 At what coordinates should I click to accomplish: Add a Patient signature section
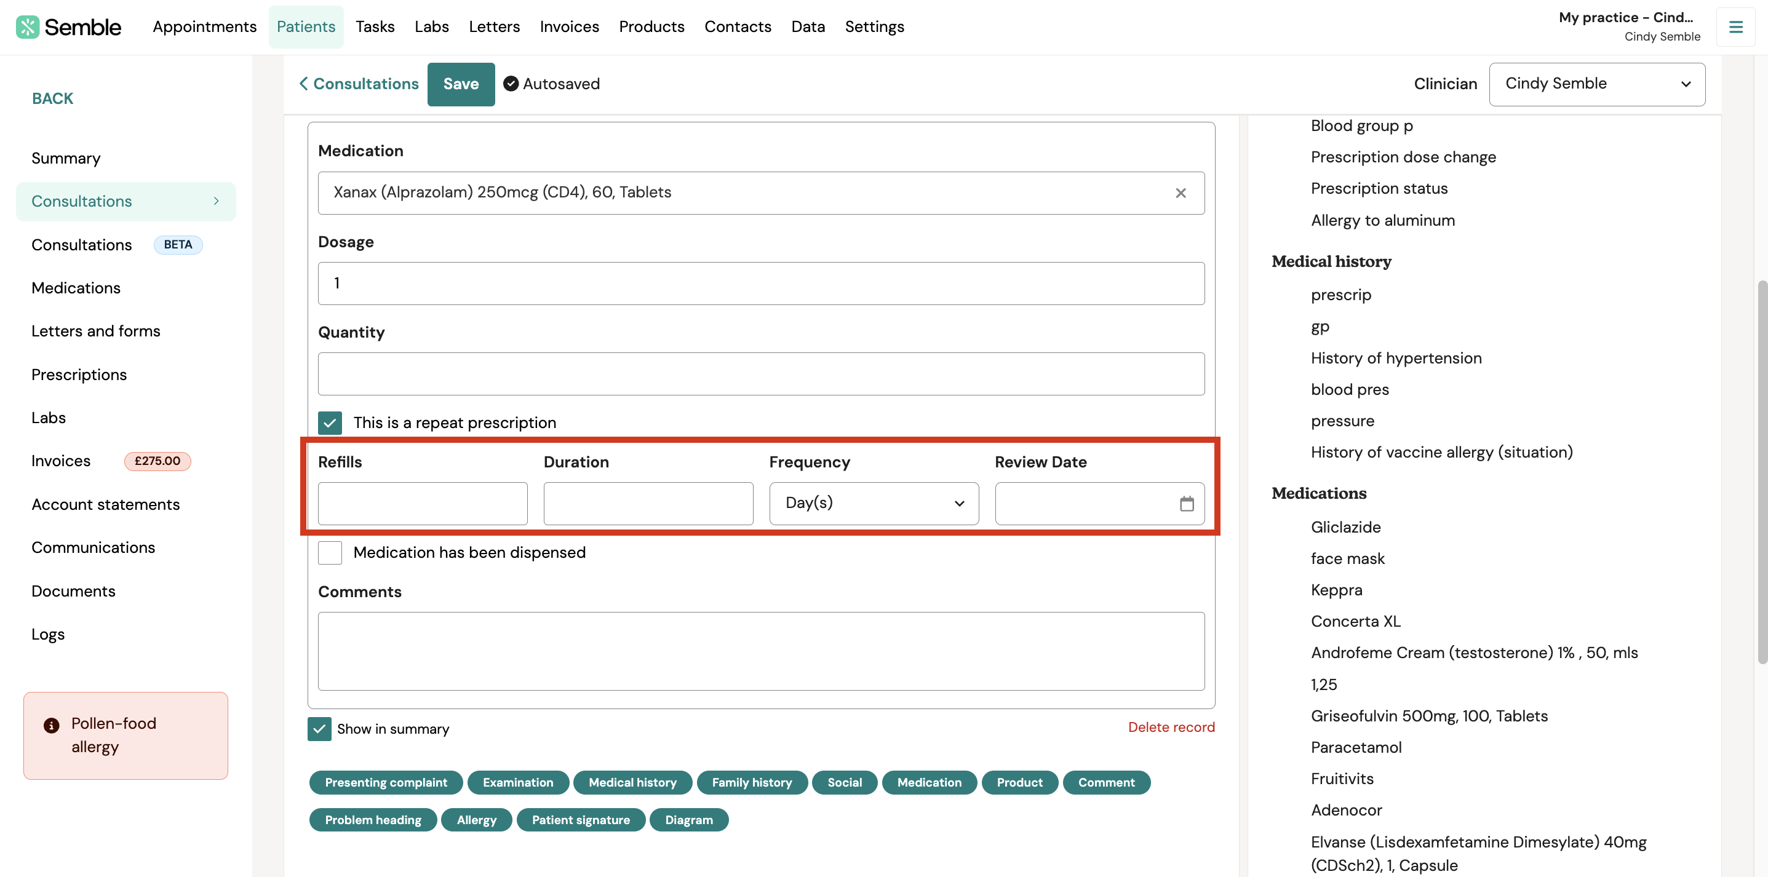(581, 819)
